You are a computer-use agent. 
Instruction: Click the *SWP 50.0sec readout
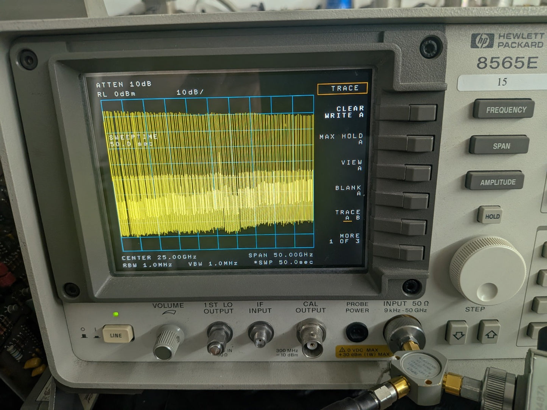[x=284, y=262]
